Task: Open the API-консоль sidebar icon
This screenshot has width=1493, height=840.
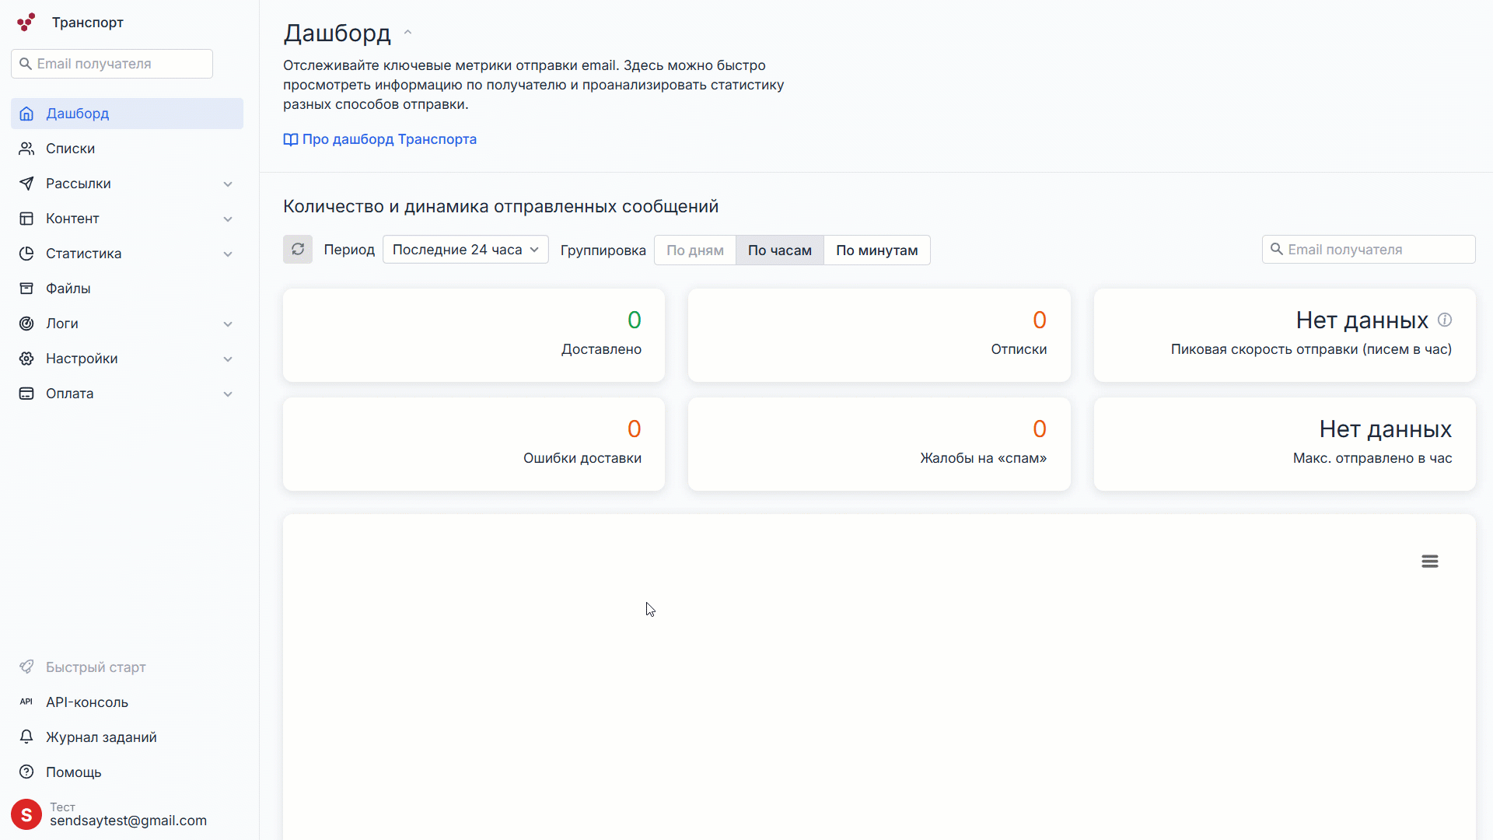Action: [26, 702]
